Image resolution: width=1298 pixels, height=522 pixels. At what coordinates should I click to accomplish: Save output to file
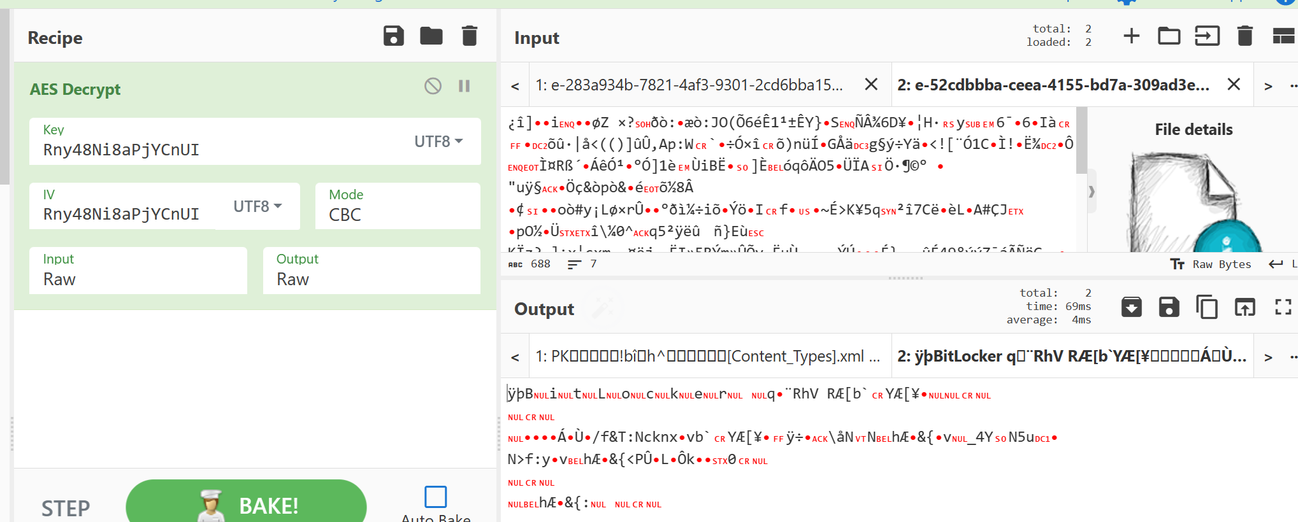[1169, 307]
